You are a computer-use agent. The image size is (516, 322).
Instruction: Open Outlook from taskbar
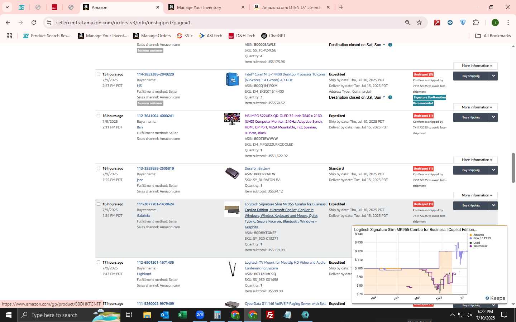pos(165,315)
